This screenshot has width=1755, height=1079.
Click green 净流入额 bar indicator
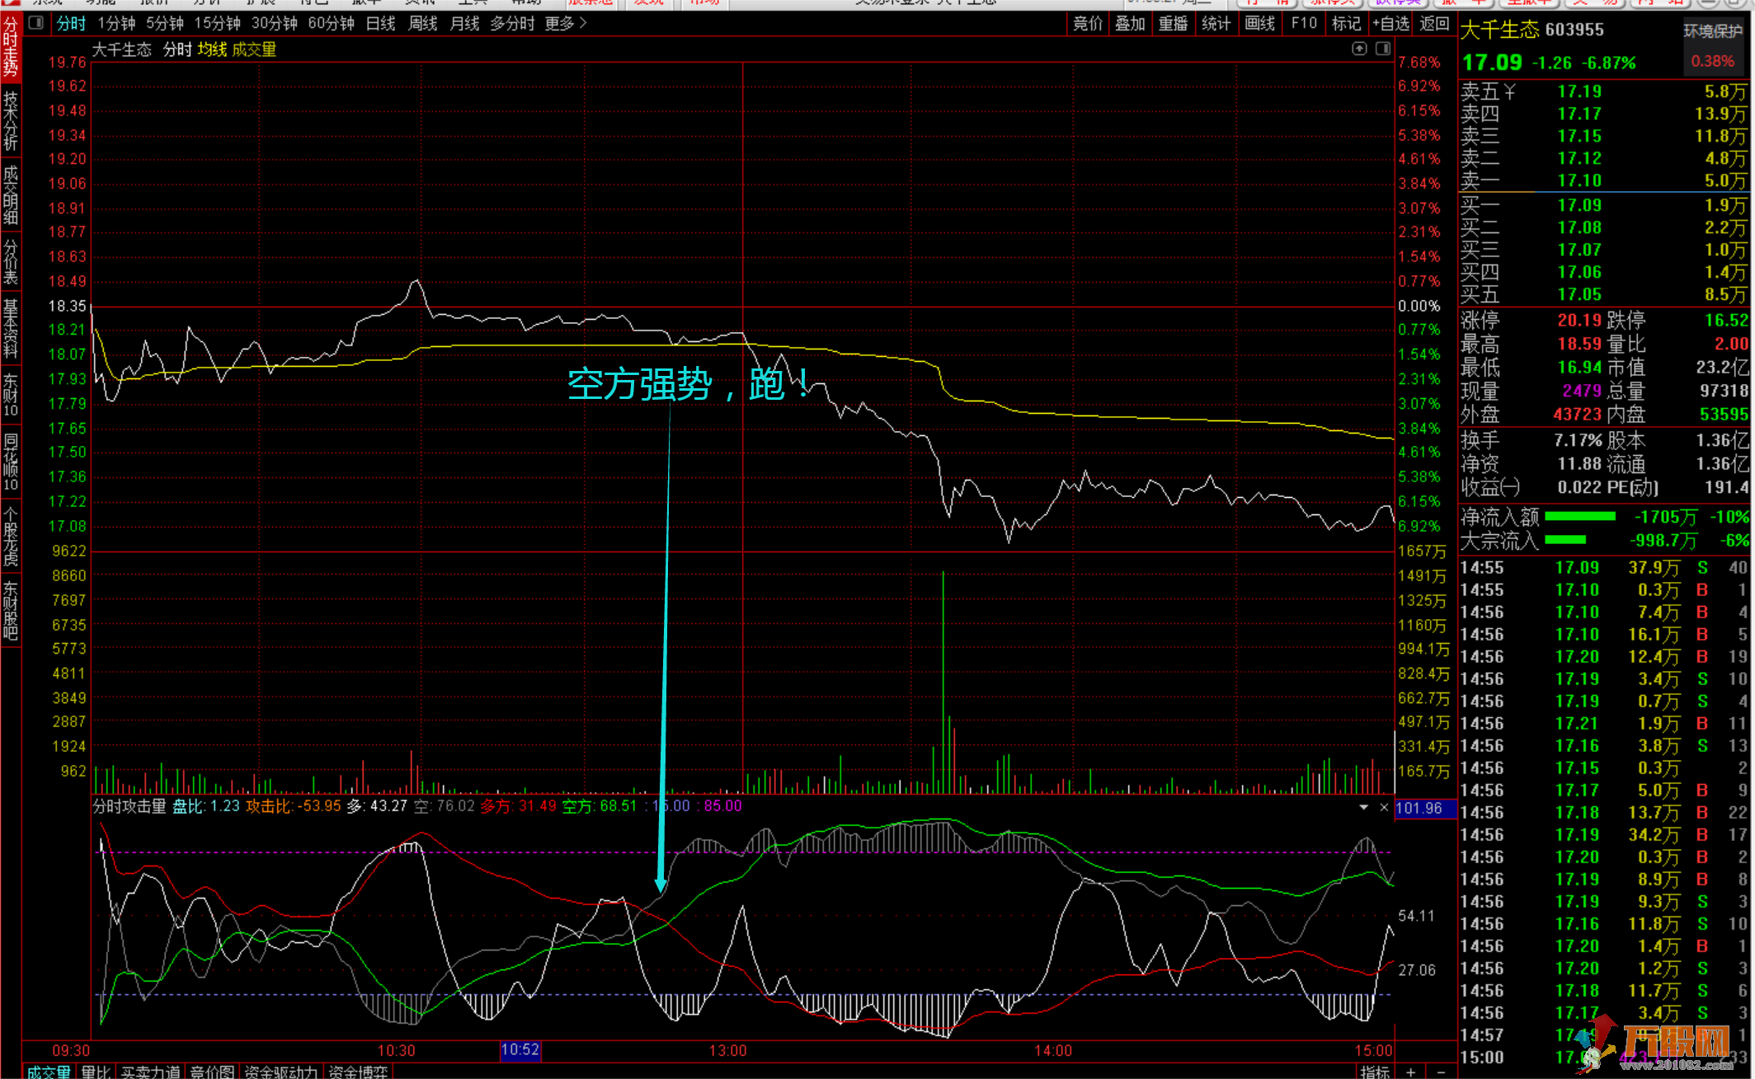pos(1579,517)
